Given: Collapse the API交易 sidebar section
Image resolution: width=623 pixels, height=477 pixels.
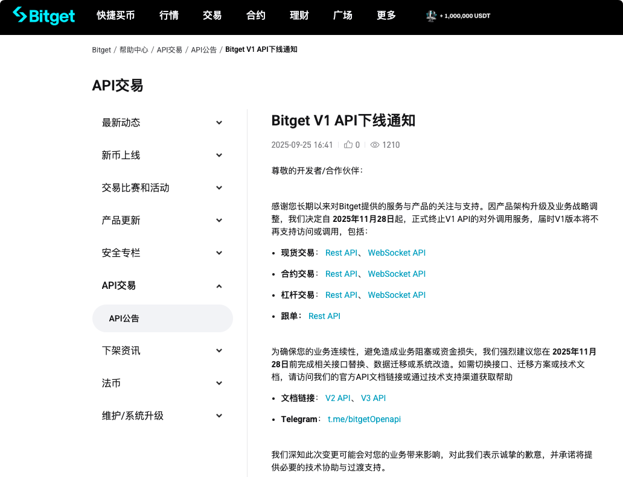Looking at the screenshot, I should [219, 286].
